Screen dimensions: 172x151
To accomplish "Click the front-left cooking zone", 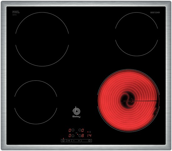I will pos(36,102).
